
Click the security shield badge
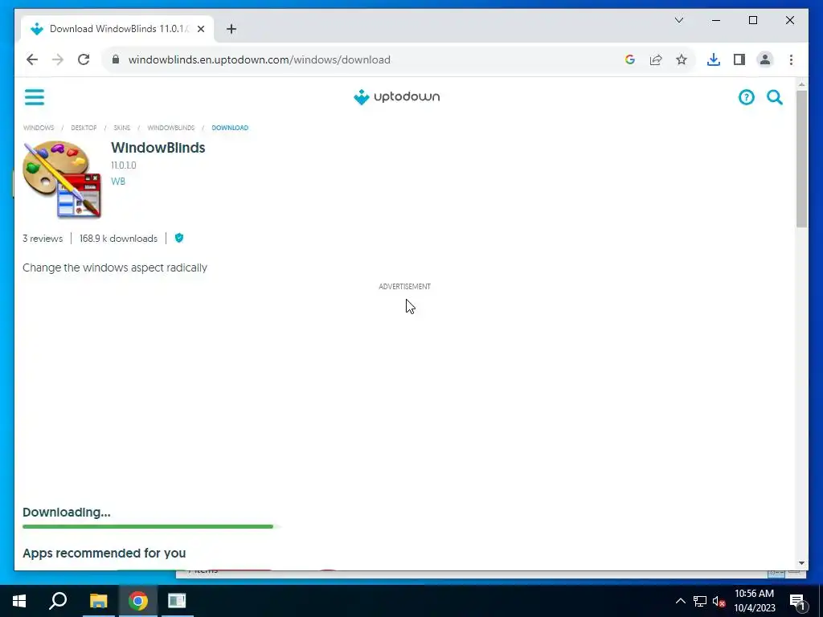179,238
